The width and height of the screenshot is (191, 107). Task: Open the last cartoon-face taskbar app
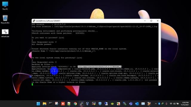[x=149, y=104]
